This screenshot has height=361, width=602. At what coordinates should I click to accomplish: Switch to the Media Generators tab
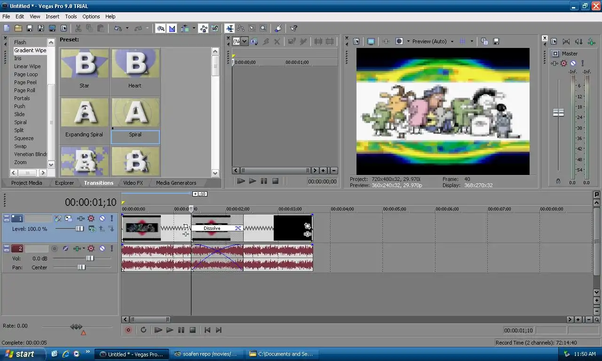click(x=176, y=183)
